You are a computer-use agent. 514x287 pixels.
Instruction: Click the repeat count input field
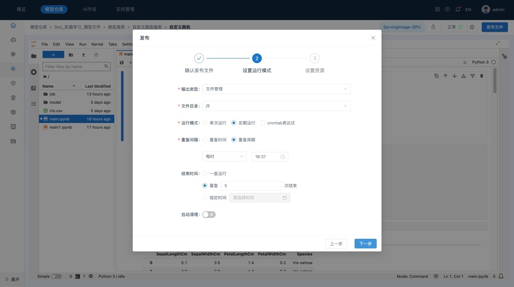tap(251, 186)
